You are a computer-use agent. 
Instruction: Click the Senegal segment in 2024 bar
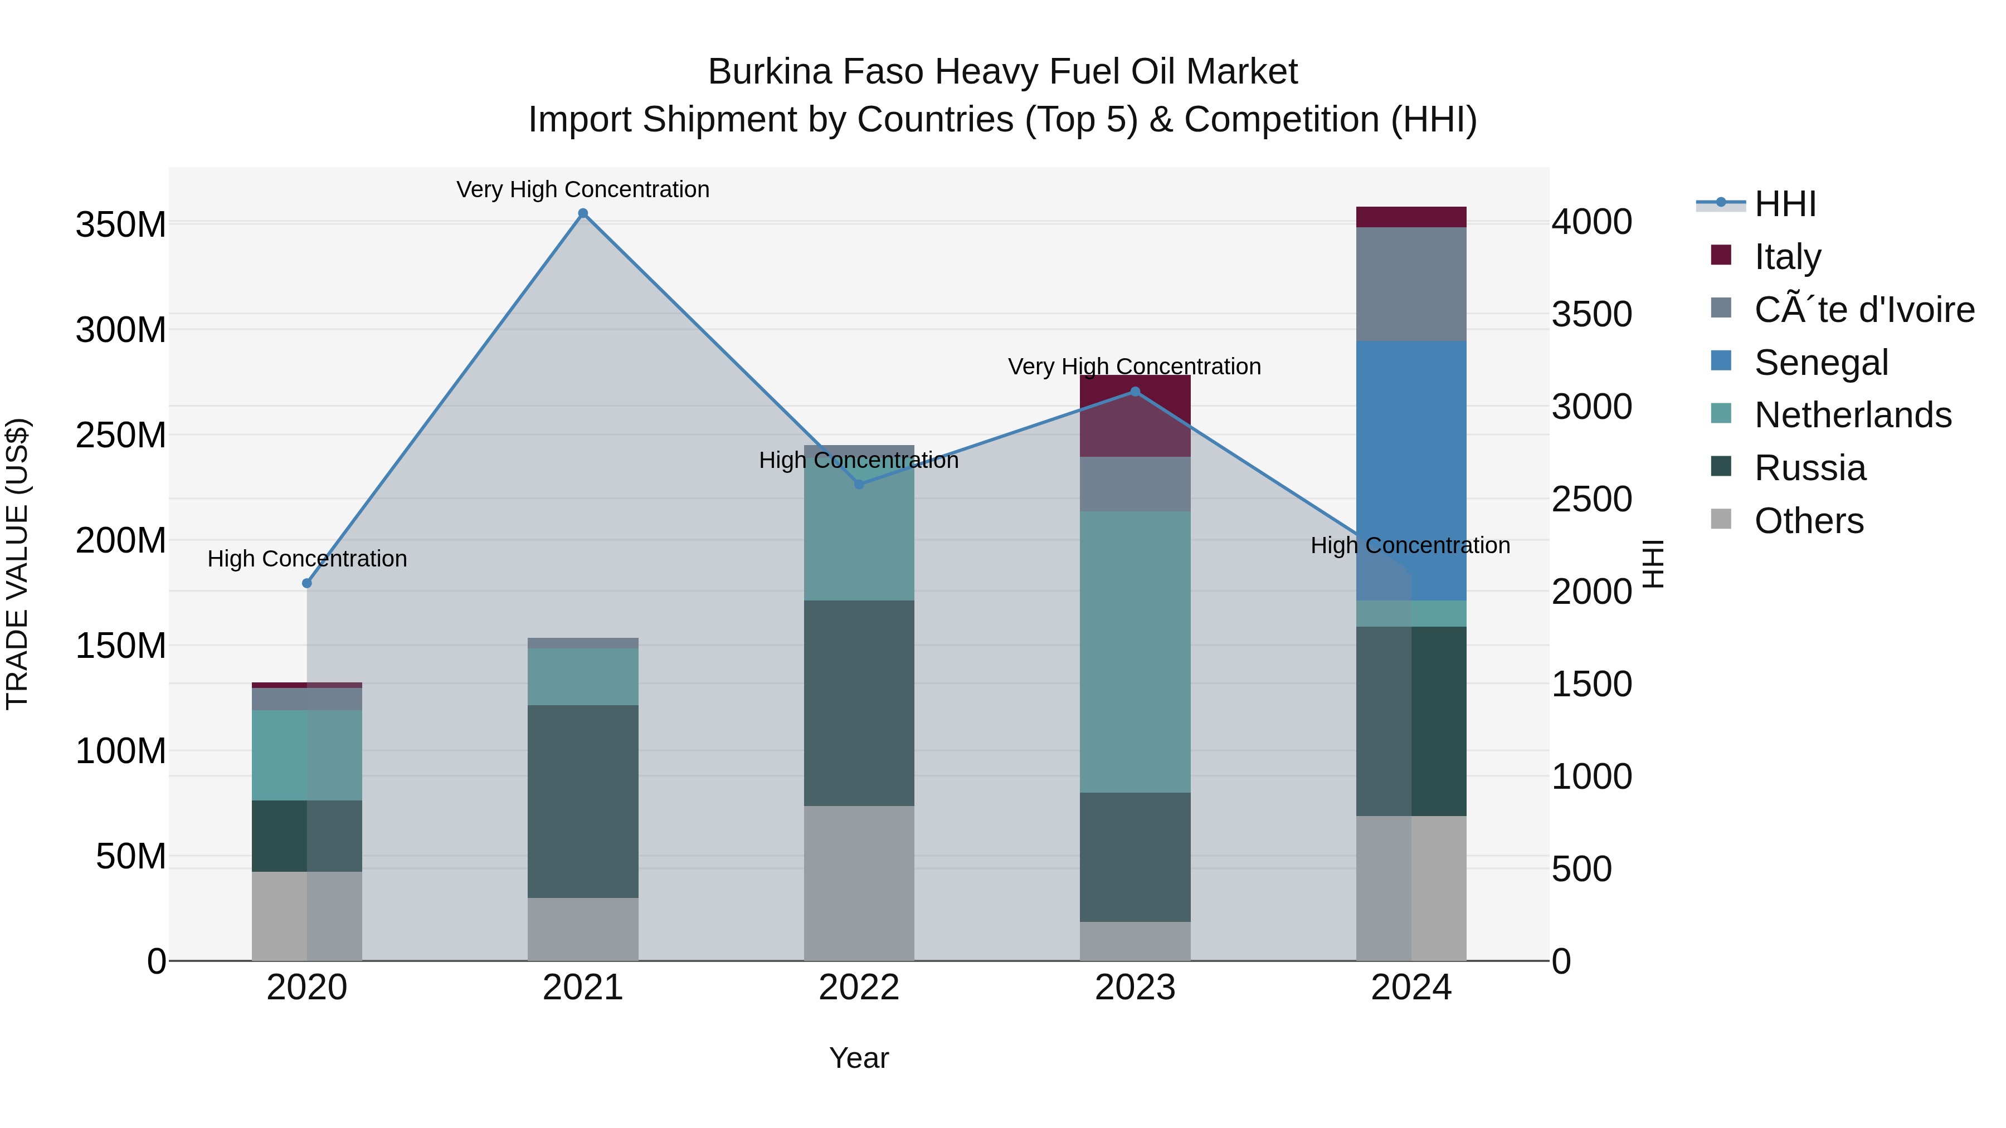[1411, 470]
